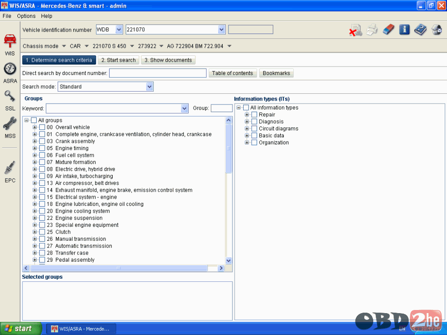Click the groups list vertical scrollbar thumb
Screen dimensions: 447x335
point(228,148)
